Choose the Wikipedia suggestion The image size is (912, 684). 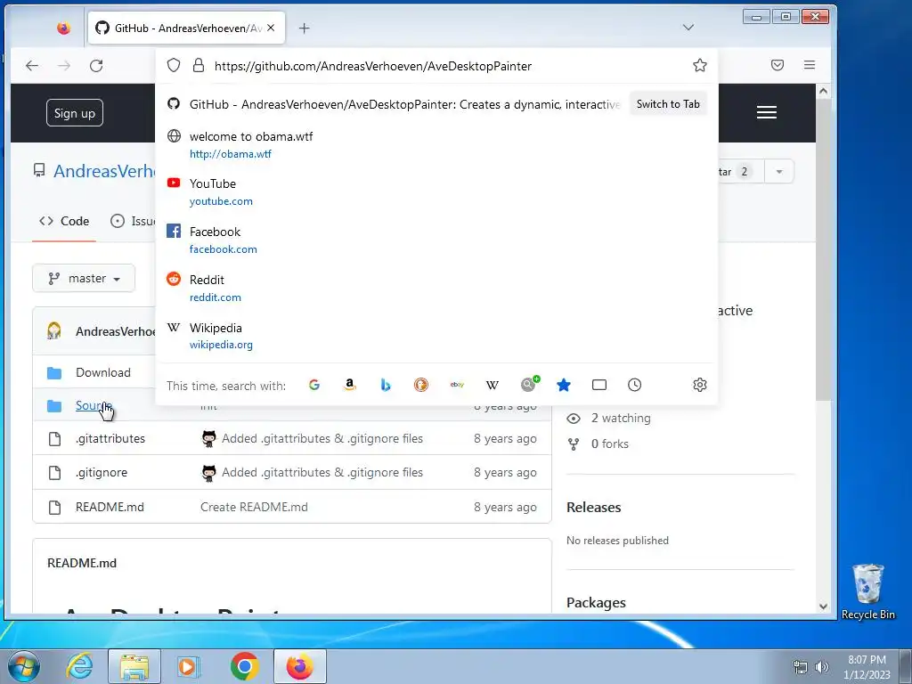tap(436, 336)
